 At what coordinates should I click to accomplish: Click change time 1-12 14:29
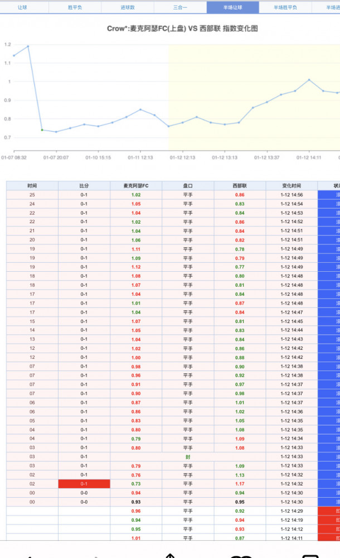(292, 511)
